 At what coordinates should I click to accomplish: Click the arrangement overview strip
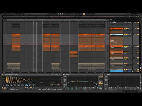[x=66, y=16]
